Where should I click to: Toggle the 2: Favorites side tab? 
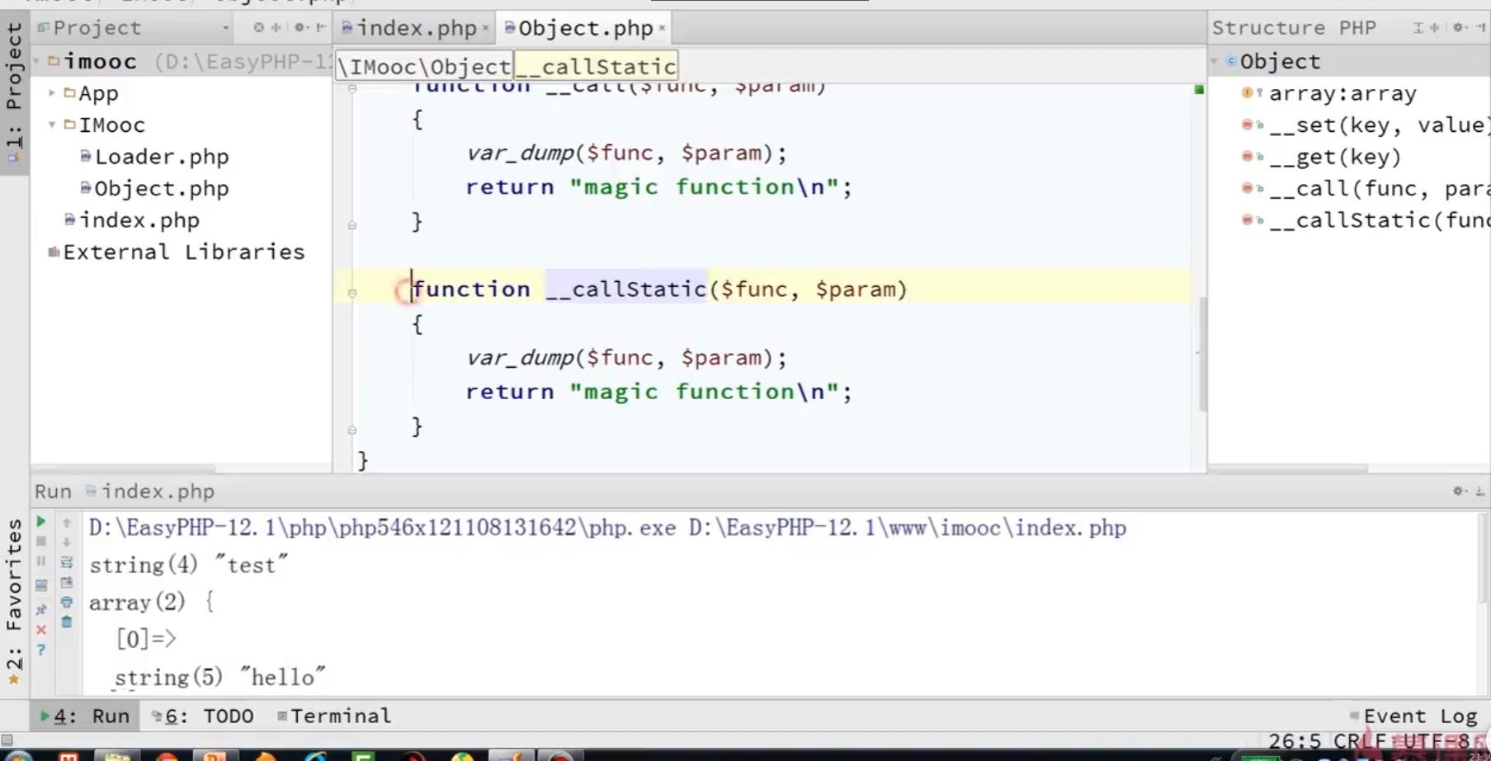pos(14,602)
